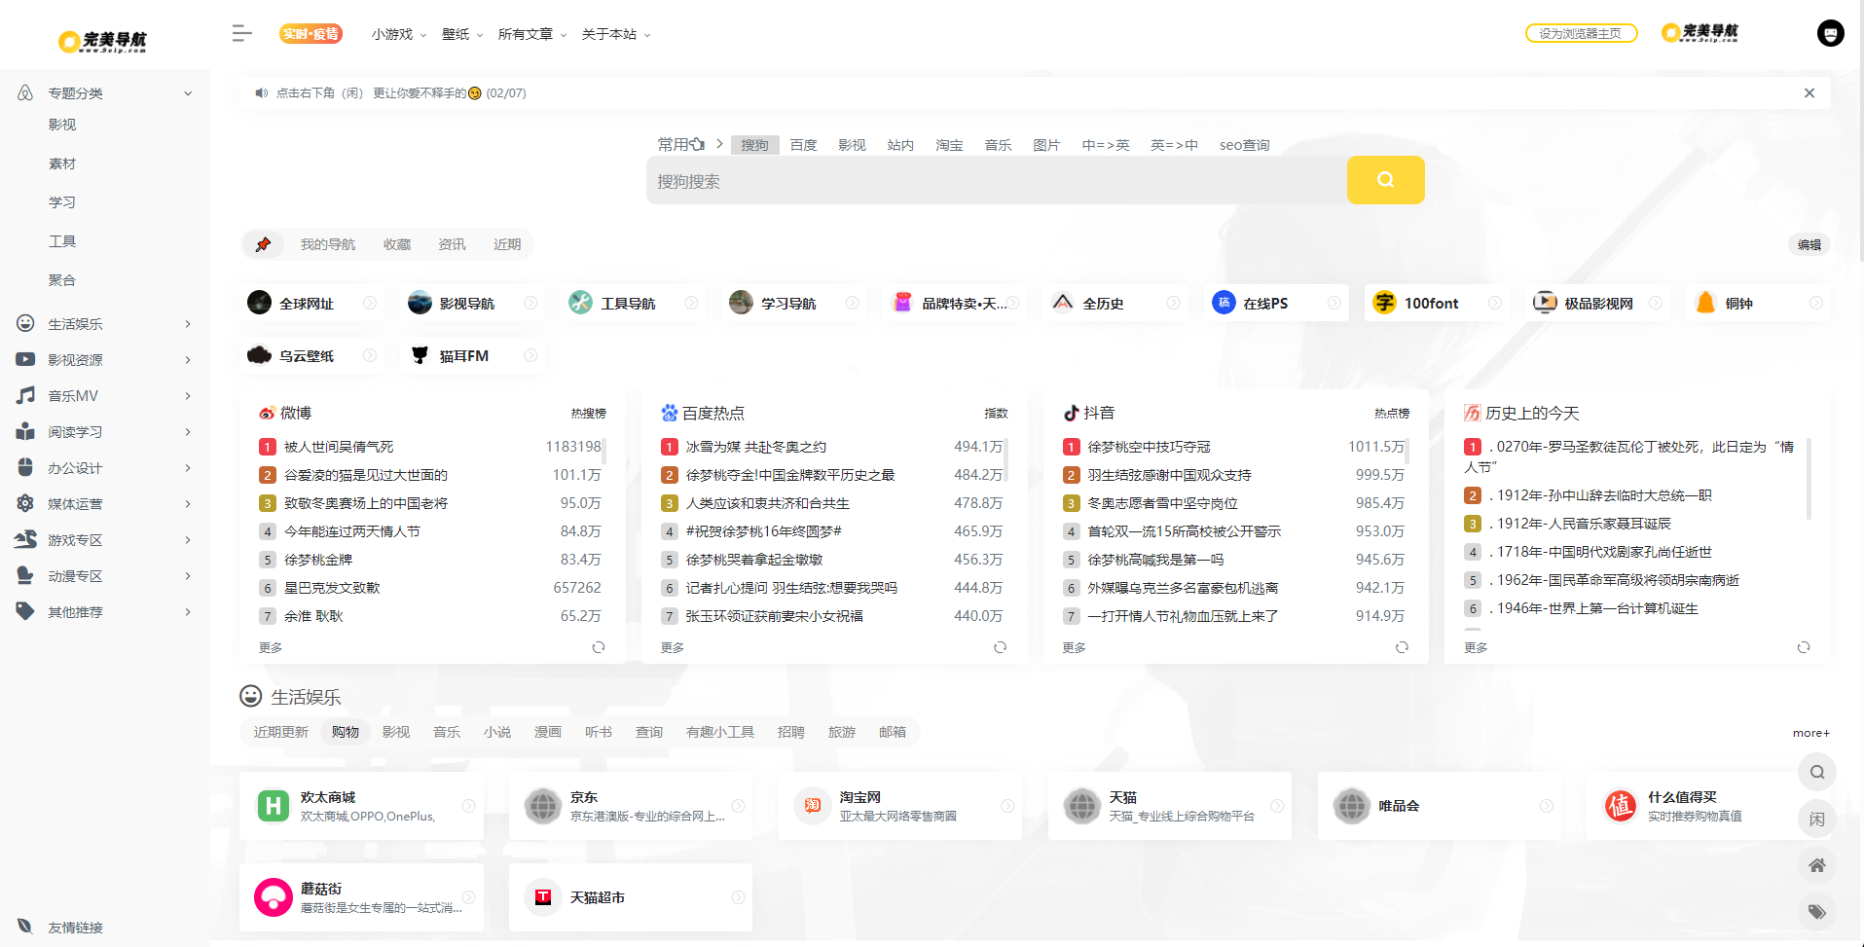Open the 全历史 site icon

click(1063, 303)
